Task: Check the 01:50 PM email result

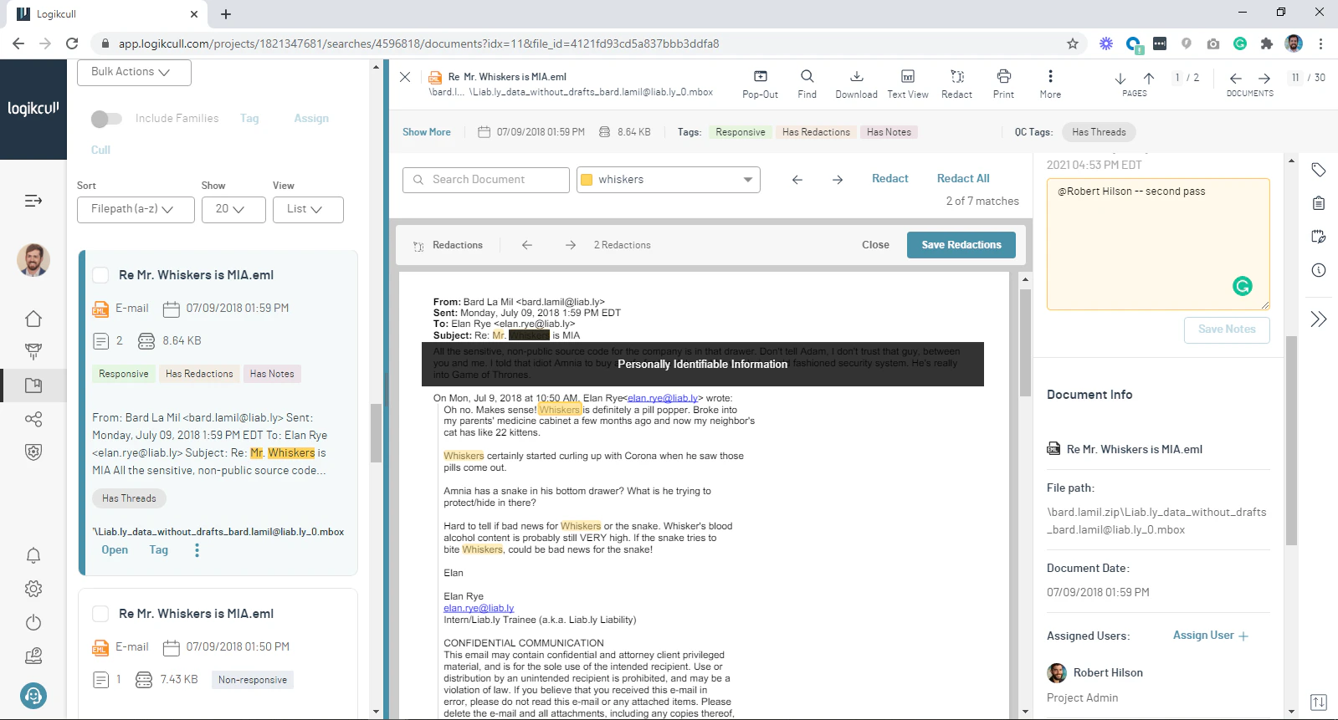Action: (100, 614)
